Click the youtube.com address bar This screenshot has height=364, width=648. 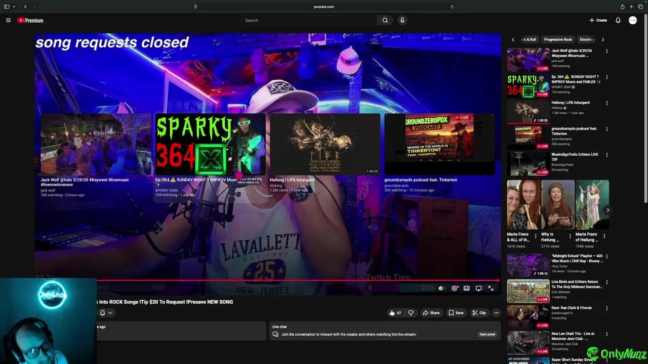pos(324,7)
